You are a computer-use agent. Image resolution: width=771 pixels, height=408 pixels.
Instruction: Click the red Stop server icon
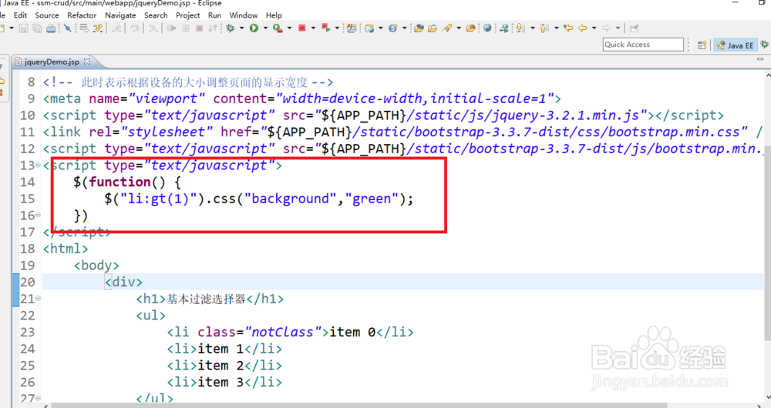click(301, 28)
